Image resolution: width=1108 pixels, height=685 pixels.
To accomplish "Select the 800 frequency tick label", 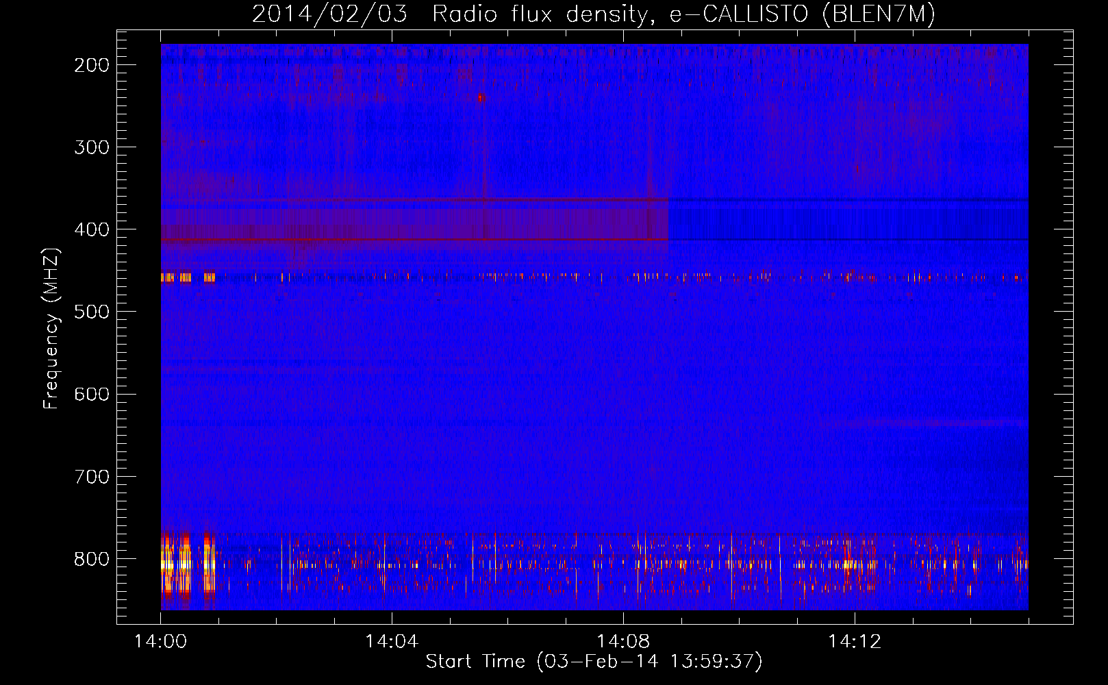I will coord(92,559).
